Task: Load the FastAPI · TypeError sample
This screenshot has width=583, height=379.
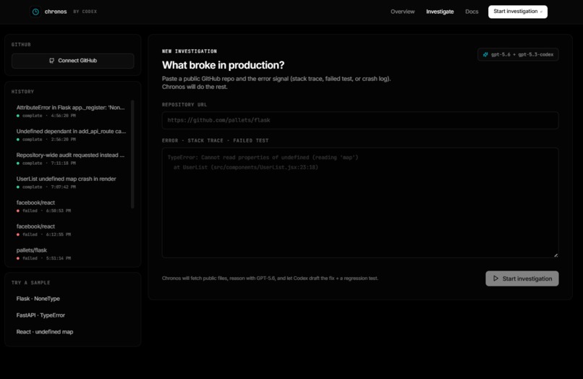Action: click(x=41, y=315)
